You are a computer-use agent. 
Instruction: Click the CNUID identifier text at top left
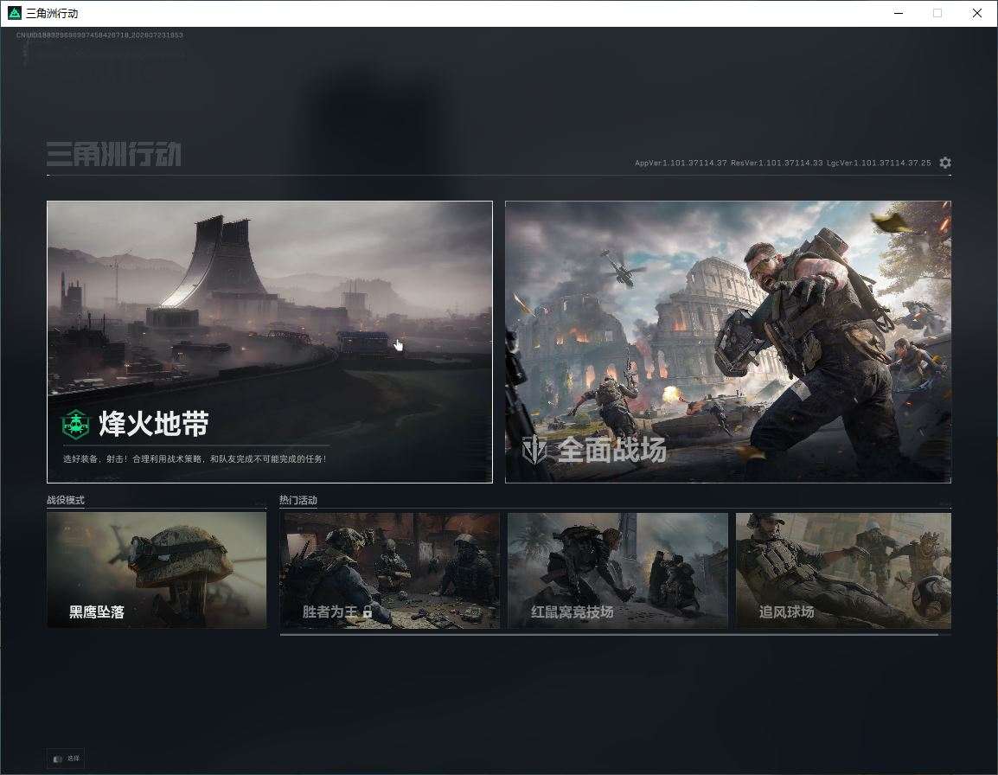[100, 35]
